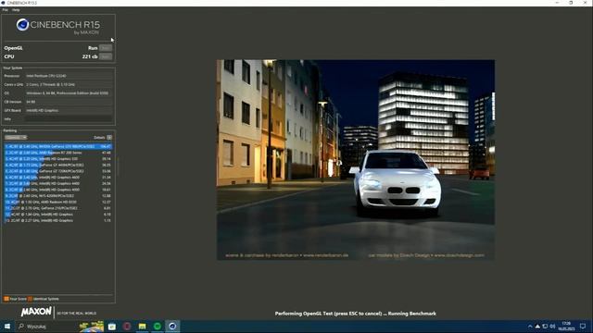593x333 pixels.
Task: Select the Intel HD Graphics 4000 ranking row
Action: pyautogui.click(x=57, y=190)
